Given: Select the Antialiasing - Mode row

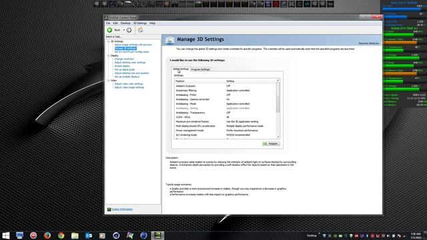Looking at the screenshot, I should (226, 104).
